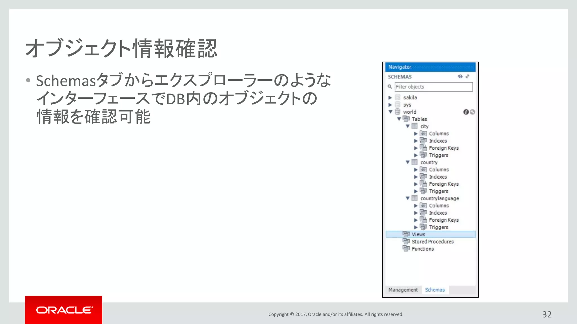Image resolution: width=577 pixels, height=324 pixels.
Task: Click the world database icon
Action: point(398,112)
